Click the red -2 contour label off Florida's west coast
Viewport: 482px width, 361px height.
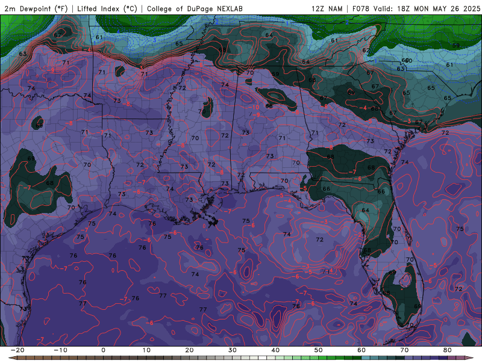coord(358,235)
